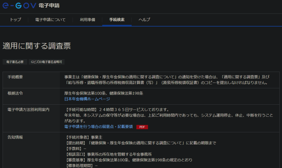
Task: Click the 適用に関する調査票 page heading
Action: (x=37, y=46)
